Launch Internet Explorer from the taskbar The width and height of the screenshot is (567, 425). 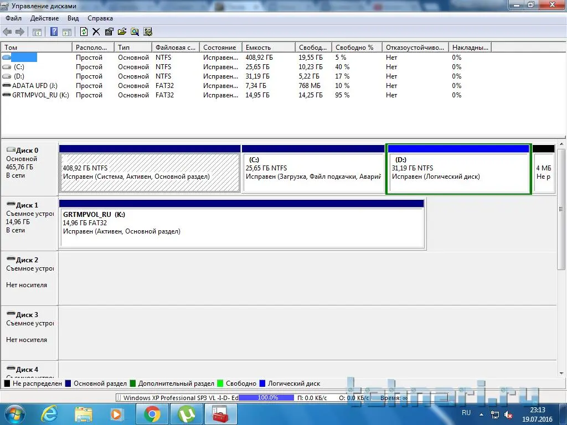49,414
